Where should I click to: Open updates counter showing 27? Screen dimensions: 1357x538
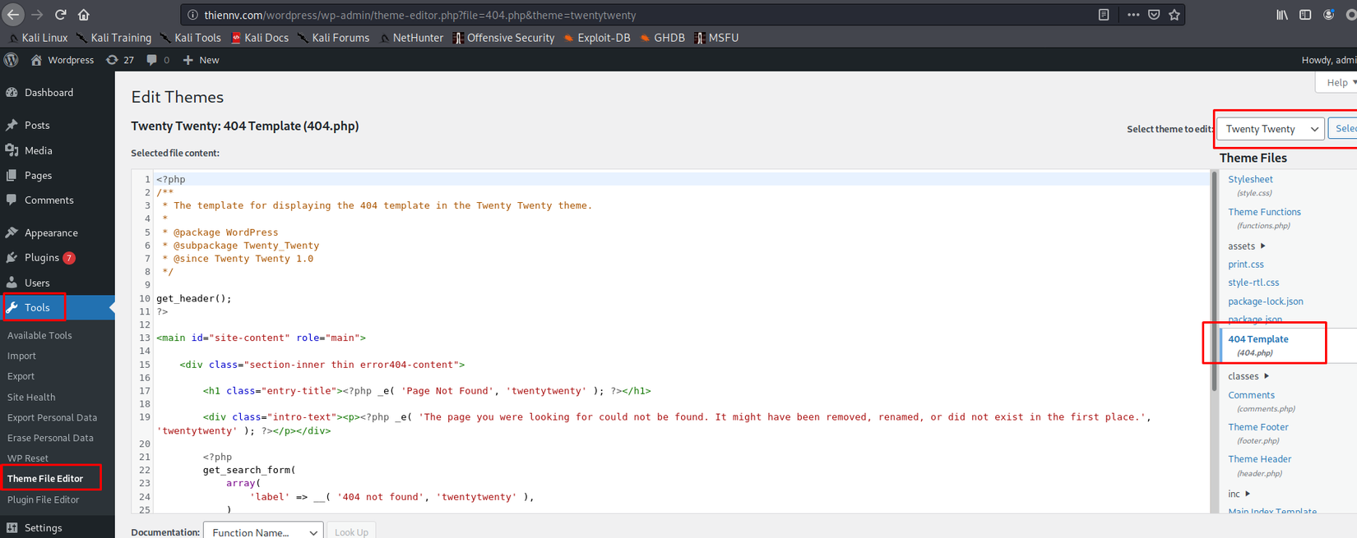120,60
